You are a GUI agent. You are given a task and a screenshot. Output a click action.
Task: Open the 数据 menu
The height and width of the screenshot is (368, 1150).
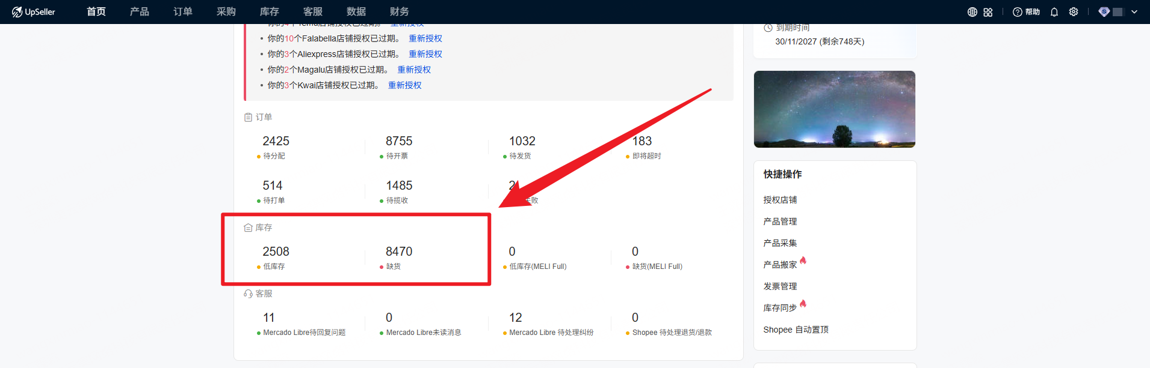tap(356, 12)
